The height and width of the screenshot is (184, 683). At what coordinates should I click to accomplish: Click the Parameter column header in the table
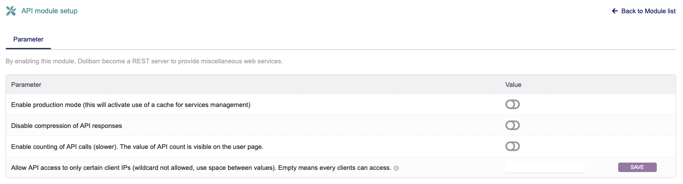[x=26, y=85]
